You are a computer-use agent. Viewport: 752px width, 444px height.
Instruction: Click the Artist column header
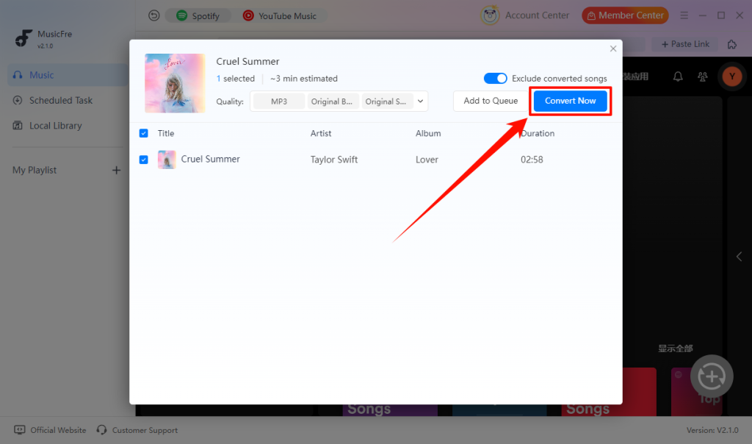tap(321, 134)
